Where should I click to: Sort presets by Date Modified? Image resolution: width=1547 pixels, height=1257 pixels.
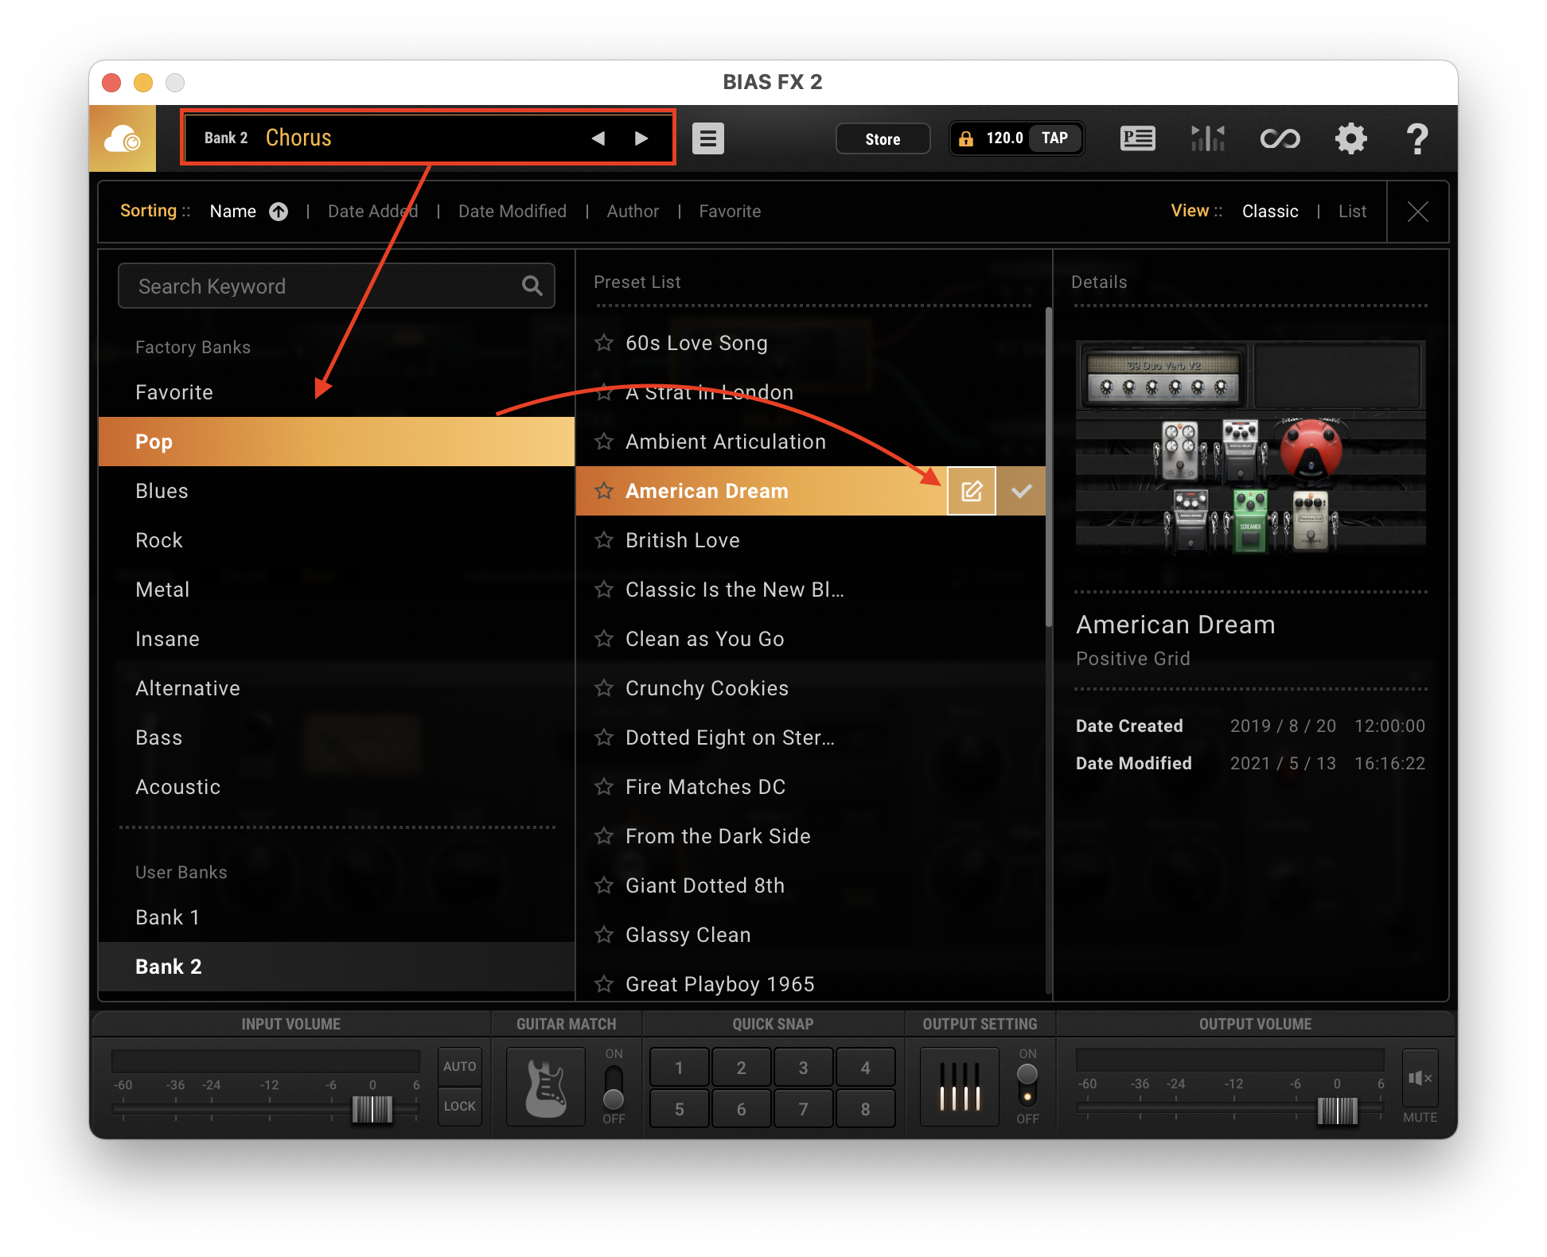pos(512,212)
